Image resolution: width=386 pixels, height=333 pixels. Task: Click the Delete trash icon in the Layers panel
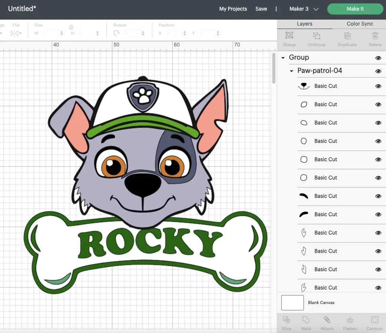coord(375,36)
